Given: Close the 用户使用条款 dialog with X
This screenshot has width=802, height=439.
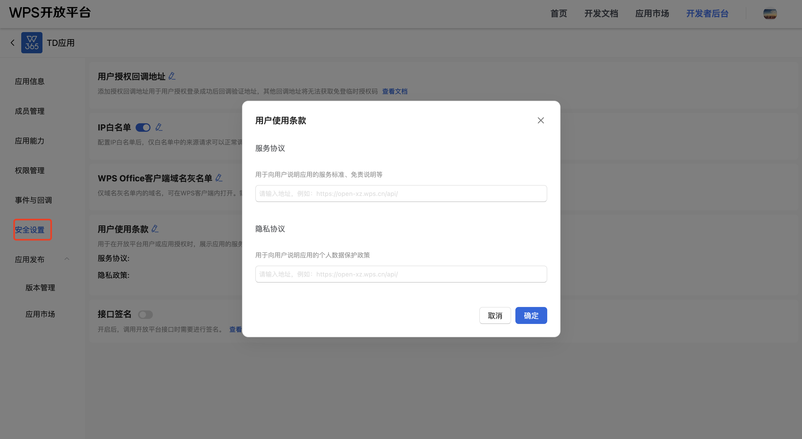Looking at the screenshot, I should pyautogui.click(x=541, y=120).
